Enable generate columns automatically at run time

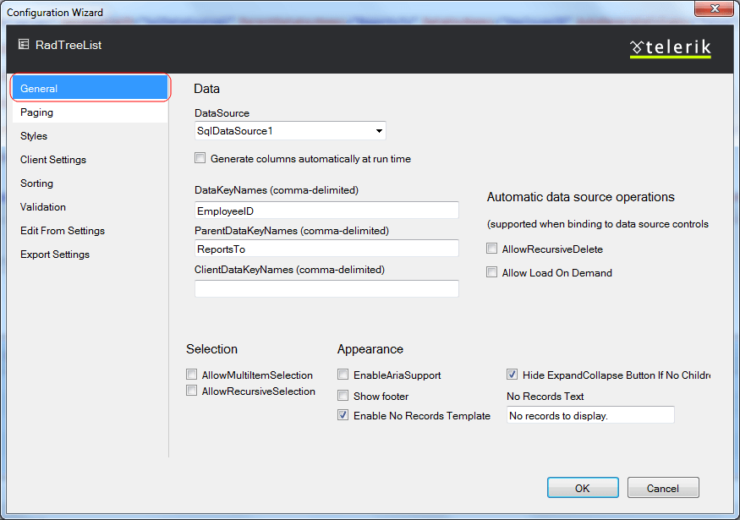[200, 158]
